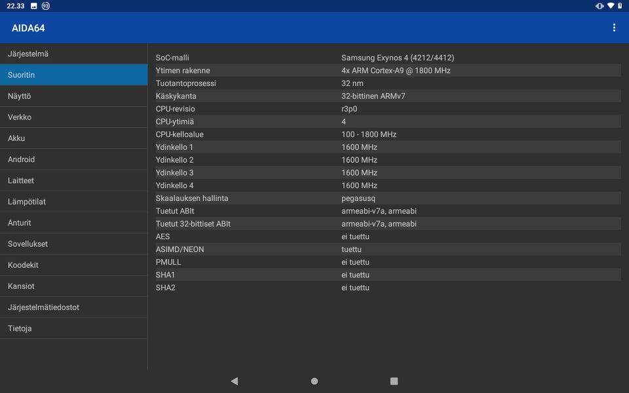Select Android in the sidebar
The width and height of the screenshot is (629, 393).
(x=74, y=159)
